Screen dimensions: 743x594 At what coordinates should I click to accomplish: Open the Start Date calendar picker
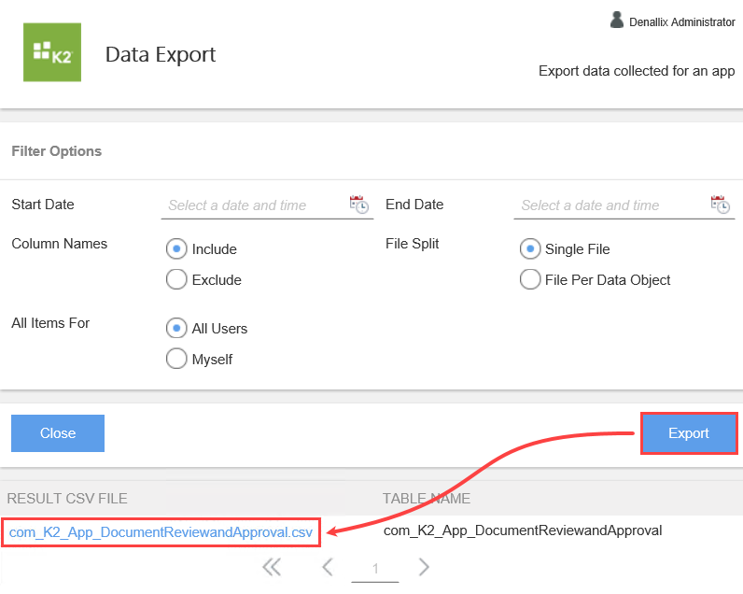coord(358,205)
